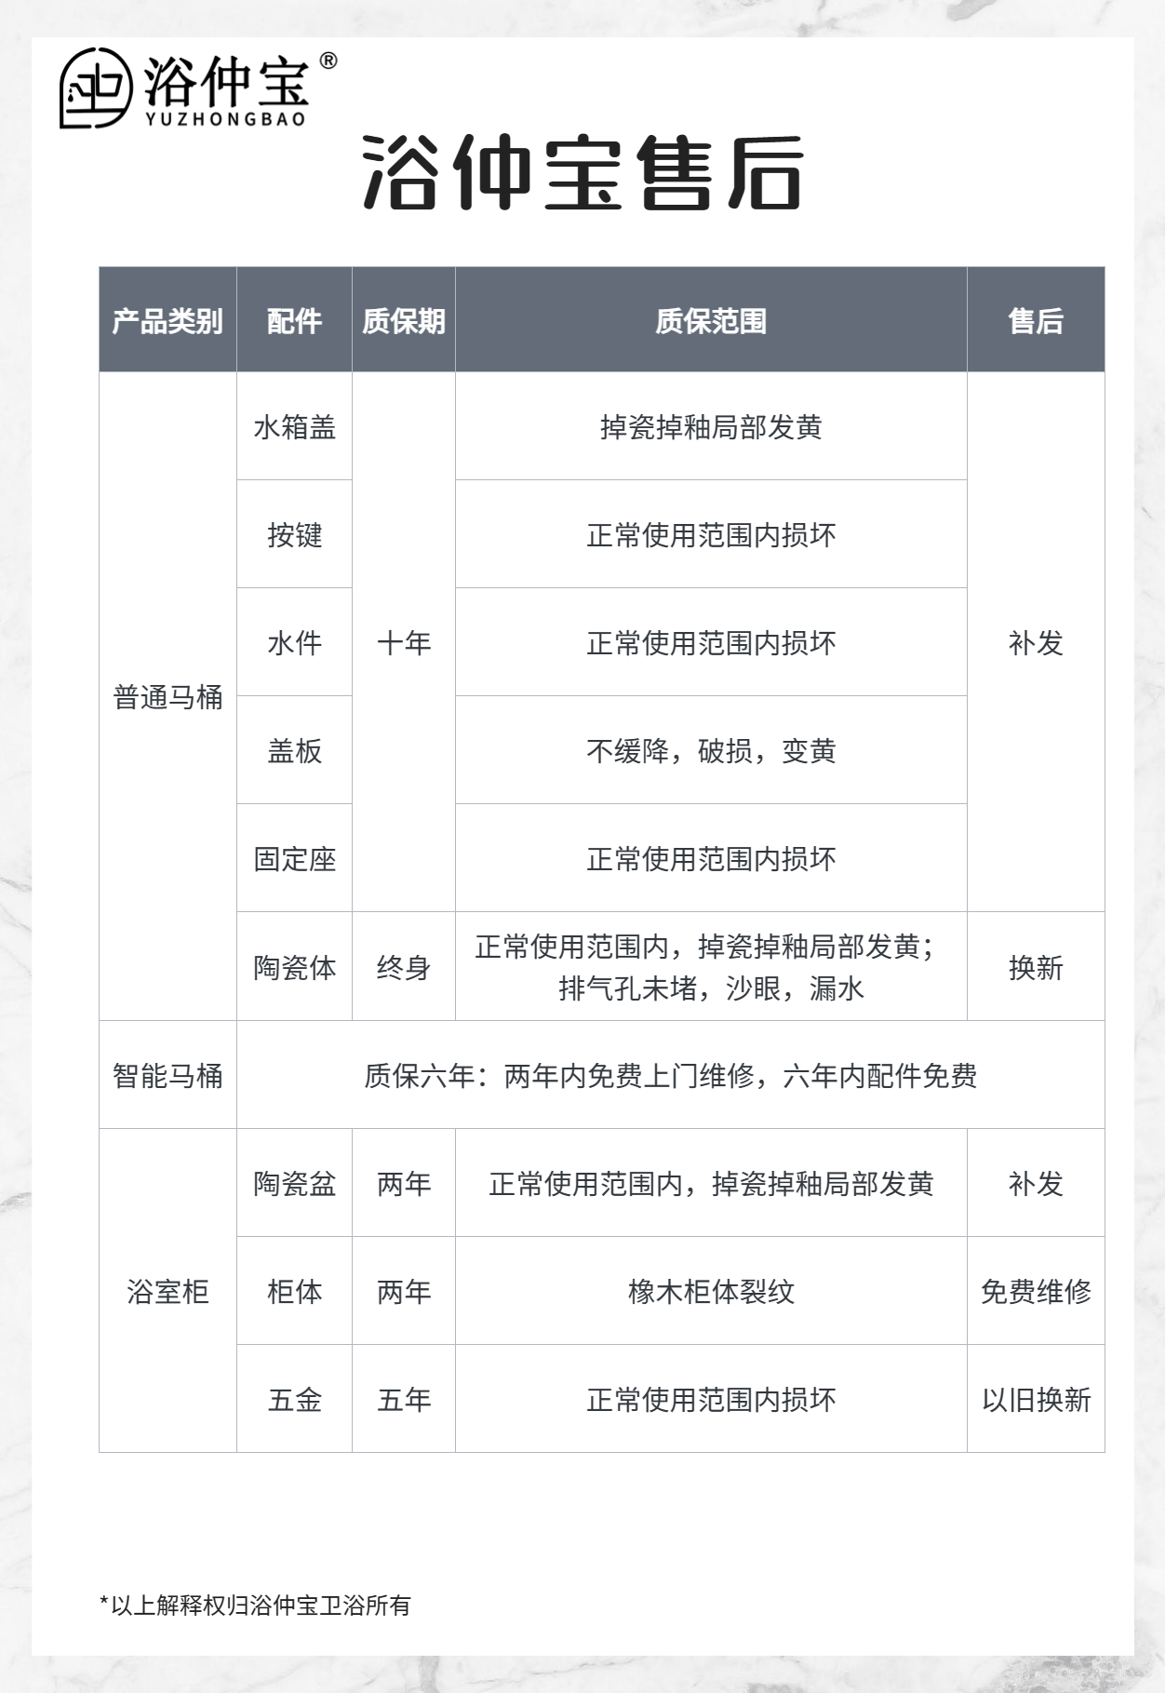Click 掉瓷掉釉局部发黄 in the 水箱盖 row
Screen dimensions: 1165x1693
click(711, 427)
